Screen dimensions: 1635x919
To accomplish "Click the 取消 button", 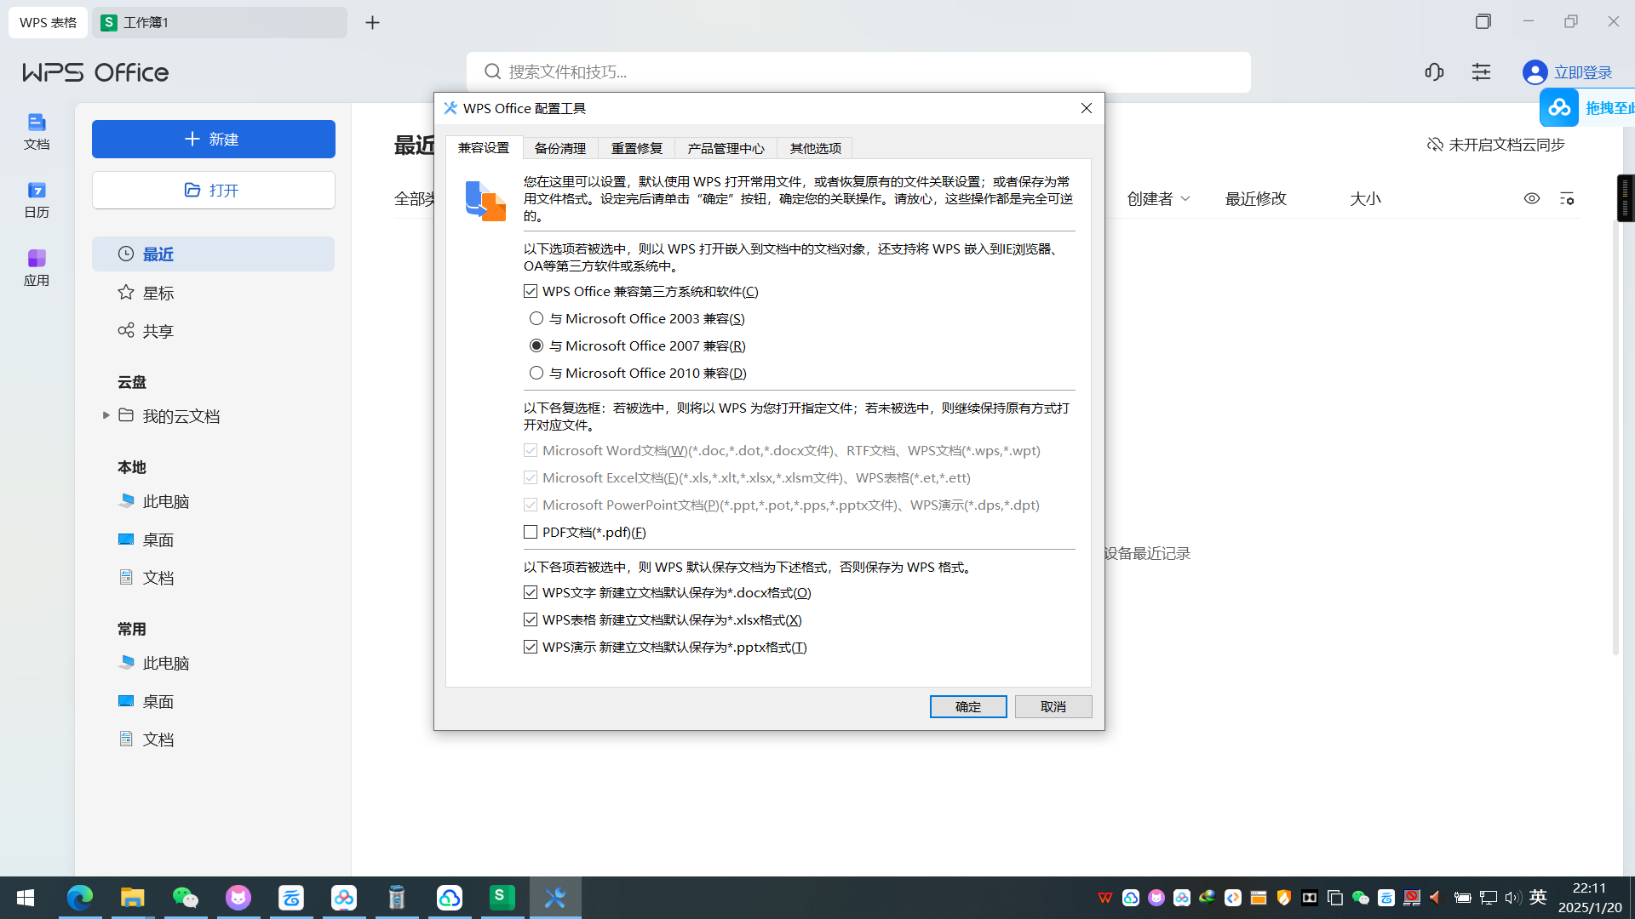I will (x=1053, y=706).
